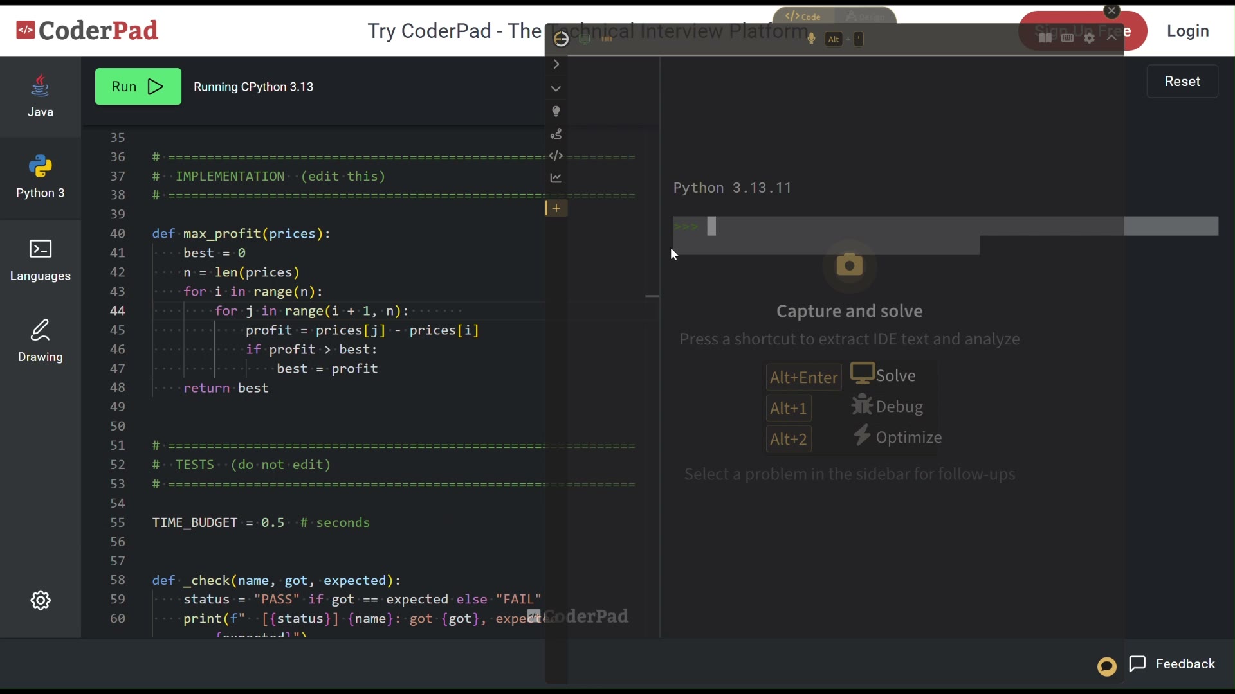Screen dimensions: 1235x694
Task: Click the "TIME_BUDGET = 0.5" code line
Action: [218, 523]
